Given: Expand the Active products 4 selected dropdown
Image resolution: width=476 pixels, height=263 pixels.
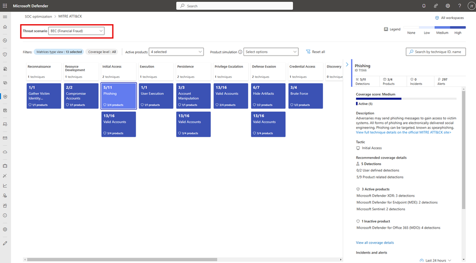Looking at the screenshot, I should coord(176,52).
